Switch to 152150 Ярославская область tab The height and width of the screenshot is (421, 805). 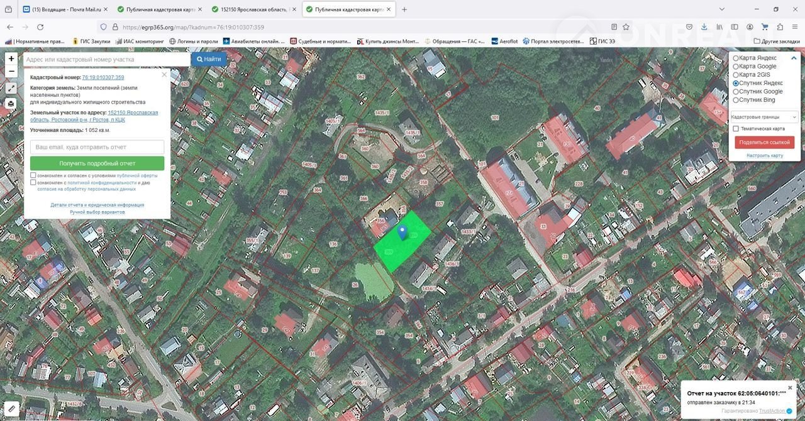[254, 9]
